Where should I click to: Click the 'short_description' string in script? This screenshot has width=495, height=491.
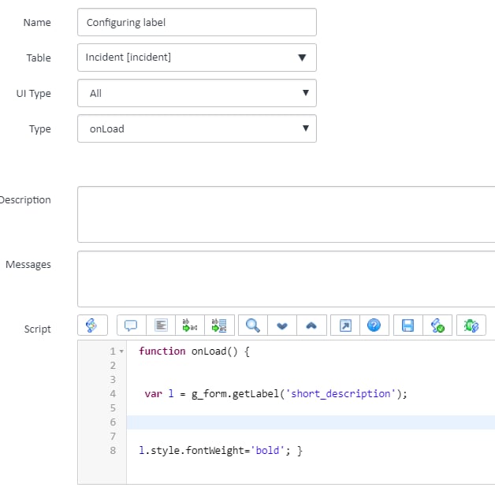point(341,394)
